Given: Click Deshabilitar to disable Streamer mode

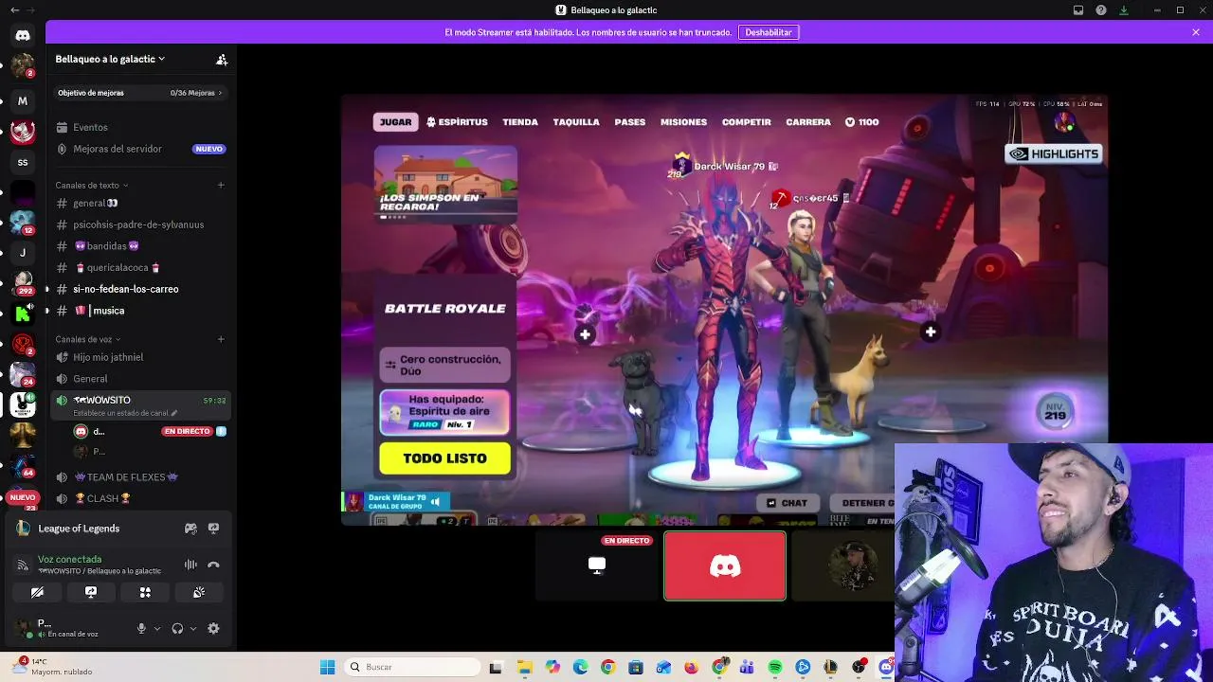Looking at the screenshot, I should pos(769,32).
